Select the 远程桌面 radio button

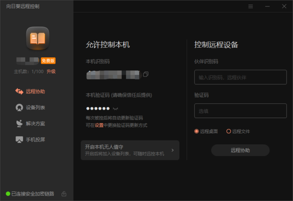(x=196, y=131)
